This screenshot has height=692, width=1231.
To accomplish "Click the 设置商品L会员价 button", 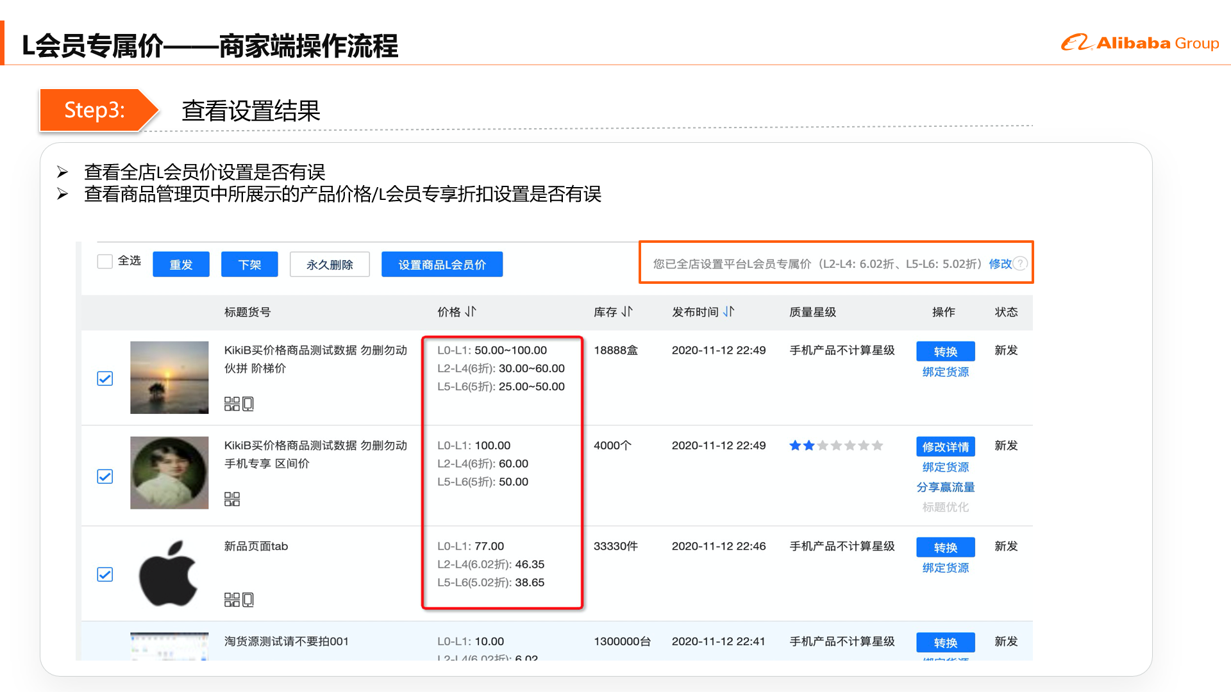I will (x=442, y=265).
